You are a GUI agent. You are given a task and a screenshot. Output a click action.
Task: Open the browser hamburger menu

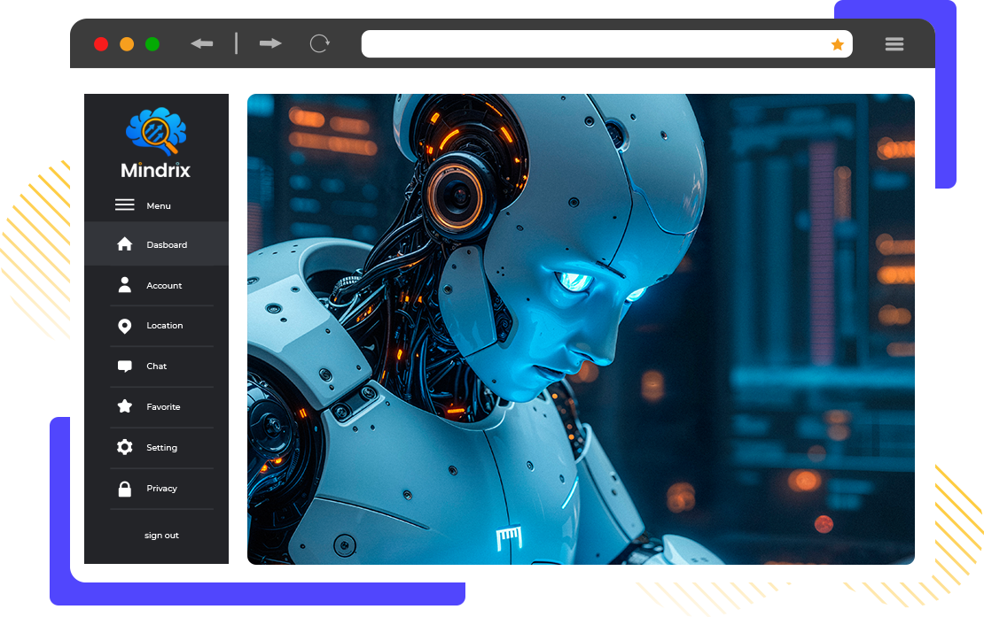pos(894,44)
